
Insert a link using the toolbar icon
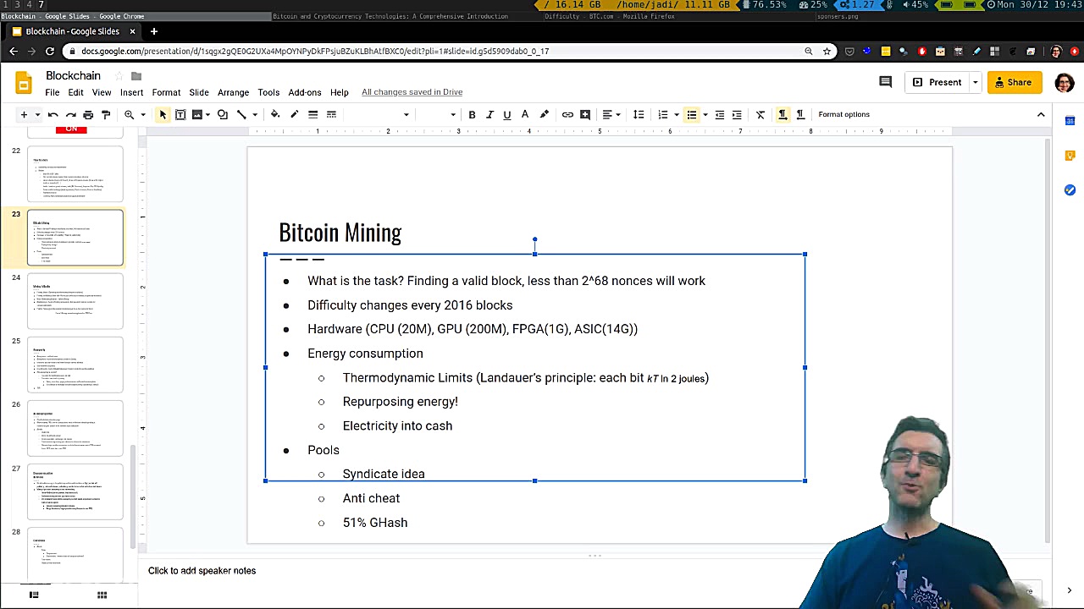pos(567,114)
